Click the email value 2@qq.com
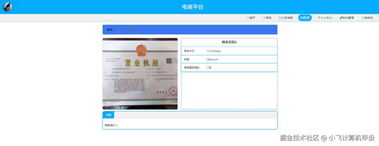The image size is (379, 146). click(x=212, y=59)
